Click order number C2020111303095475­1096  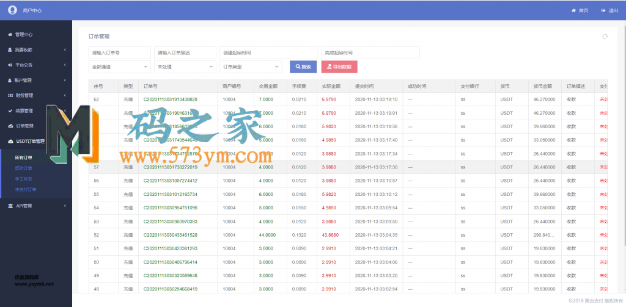click(171, 208)
